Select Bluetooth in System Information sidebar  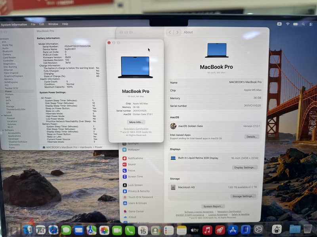click(8, 51)
